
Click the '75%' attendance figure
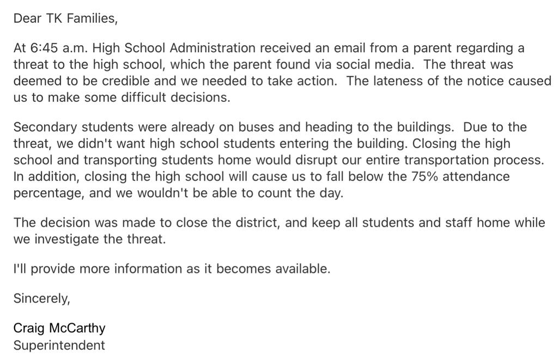click(x=424, y=177)
